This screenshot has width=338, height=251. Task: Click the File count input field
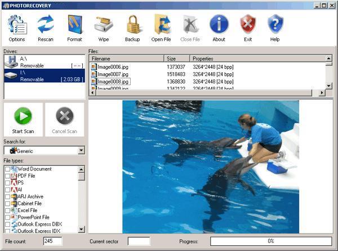pos(52,241)
